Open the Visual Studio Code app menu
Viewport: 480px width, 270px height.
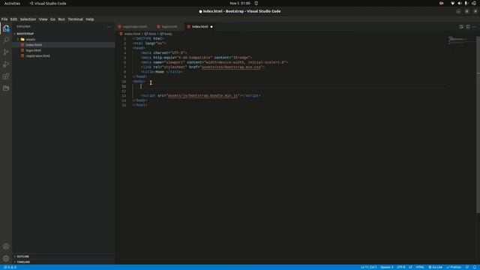[x=48, y=3]
